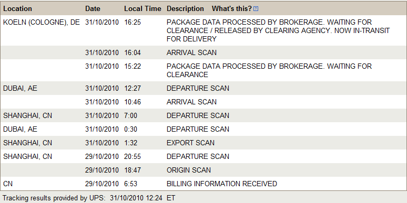
Task: Click DUBAI, AE location at 12:27 row
Action: pyautogui.click(x=21, y=88)
